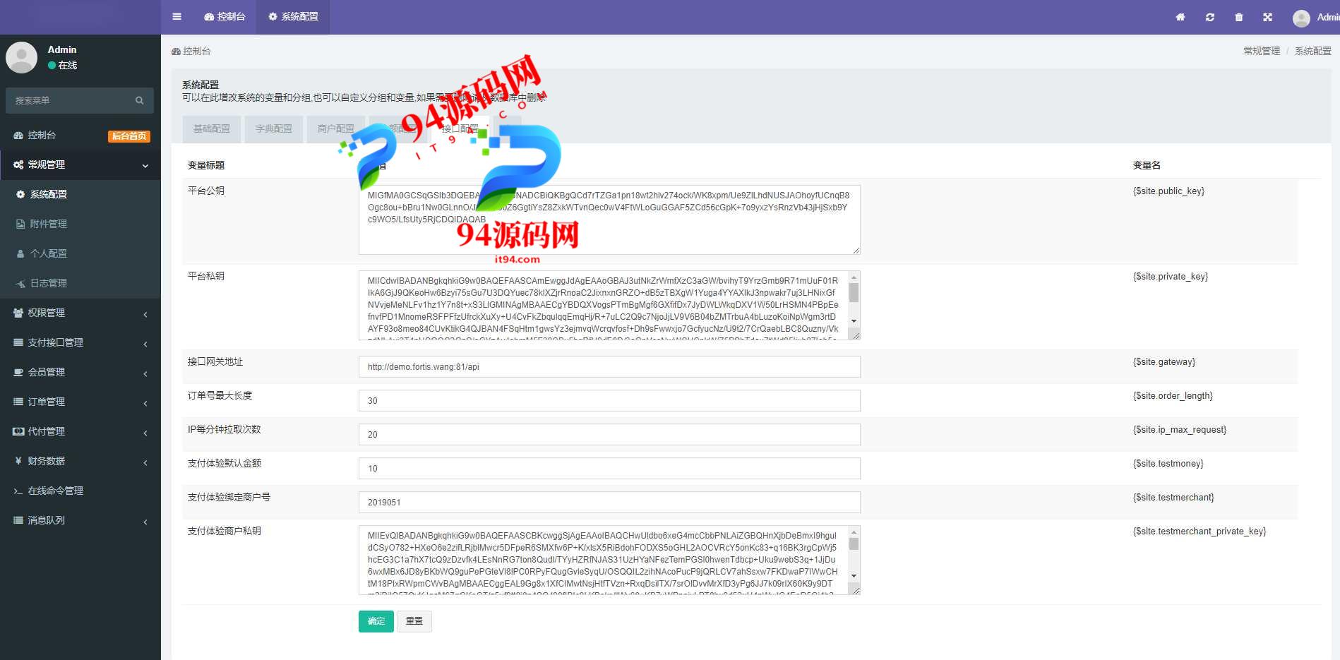The width and height of the screenshot is (1340, 660).
Task: Click the IP每分钟拉取次数 input field
Action: point(609,434)
